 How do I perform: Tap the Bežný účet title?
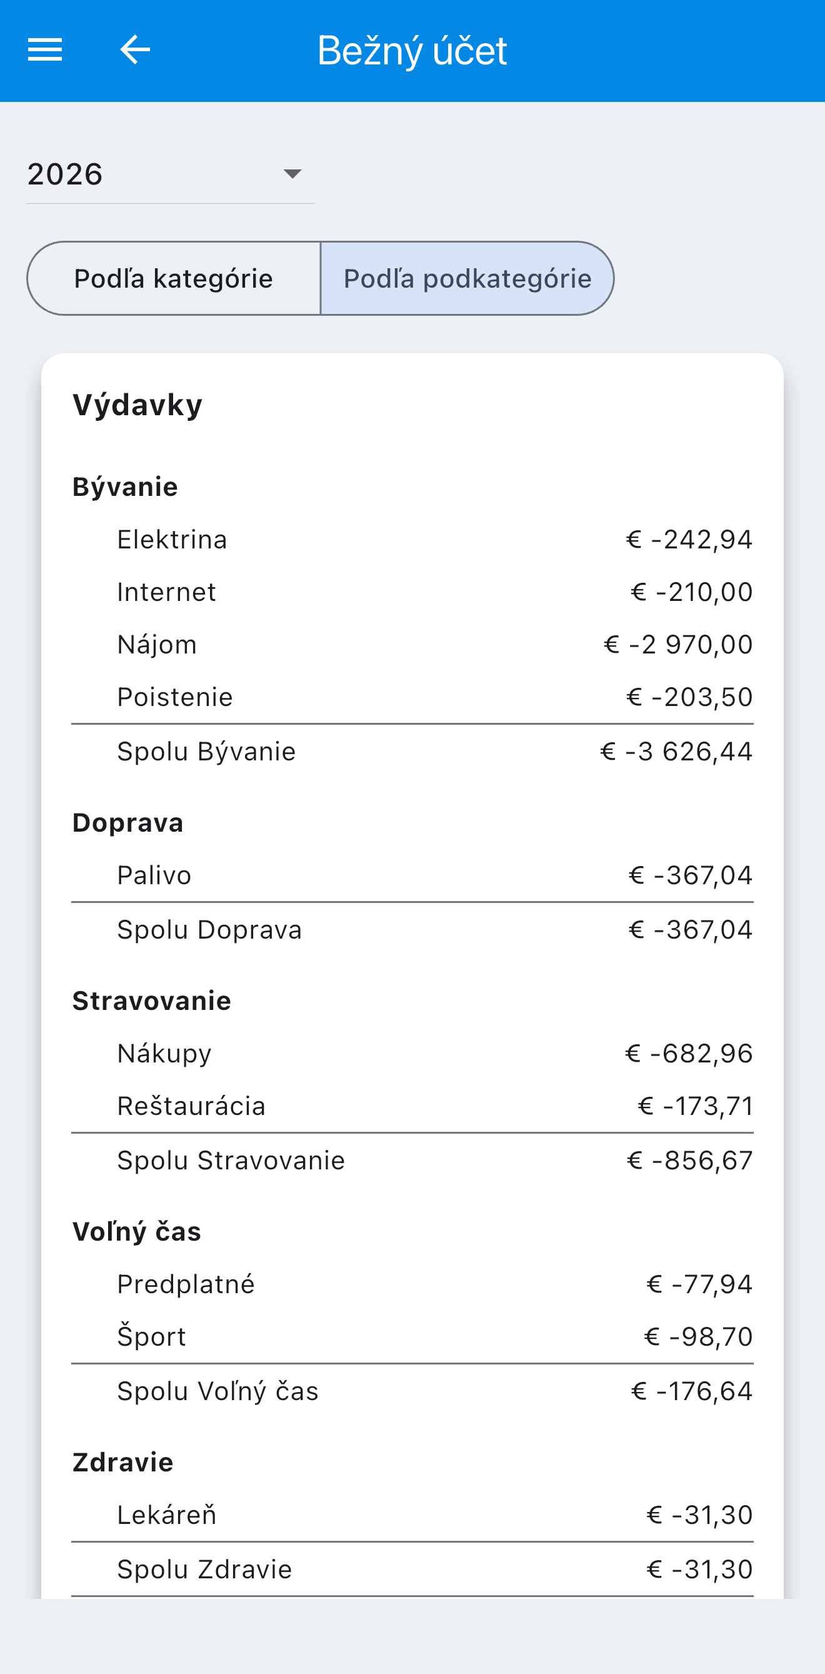pyautogui.click(x=412, y=51)
